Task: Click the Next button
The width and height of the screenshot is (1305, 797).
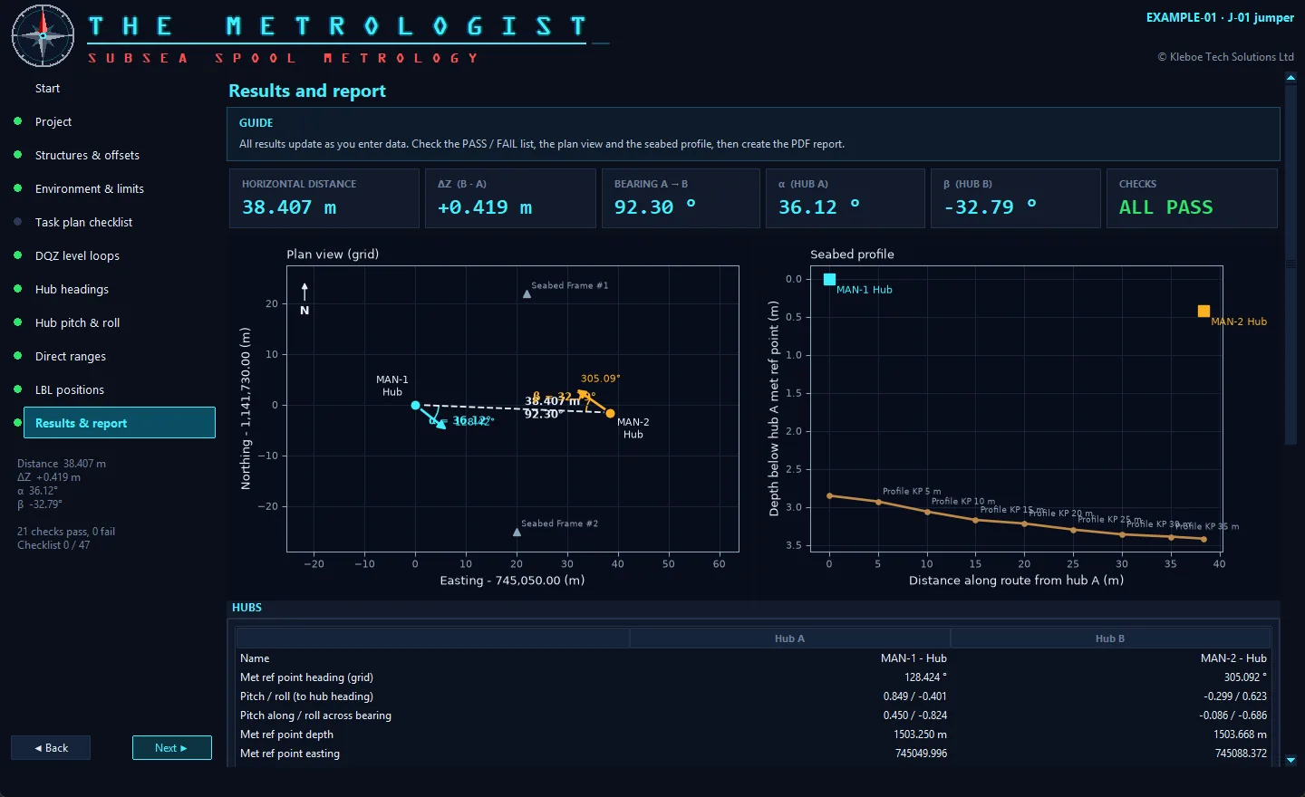Action: [171, 747]
